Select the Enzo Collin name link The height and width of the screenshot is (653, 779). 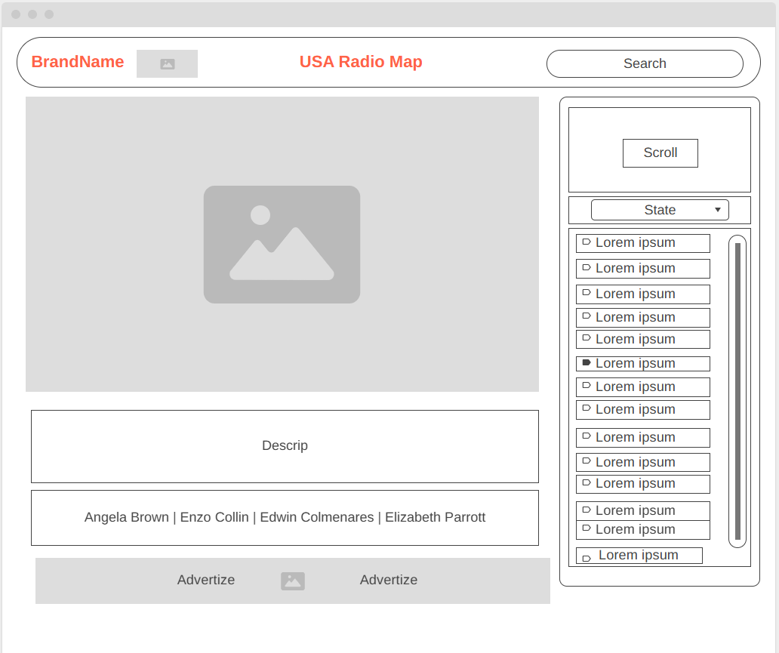pyautogui.click(x=214, y=517)
